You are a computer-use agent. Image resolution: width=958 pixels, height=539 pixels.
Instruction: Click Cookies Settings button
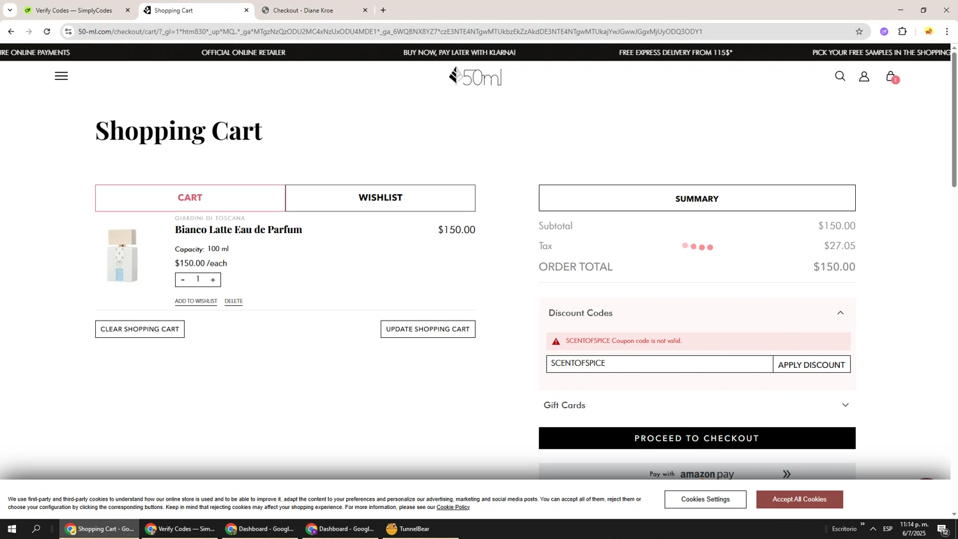click(x=705, y=499)
